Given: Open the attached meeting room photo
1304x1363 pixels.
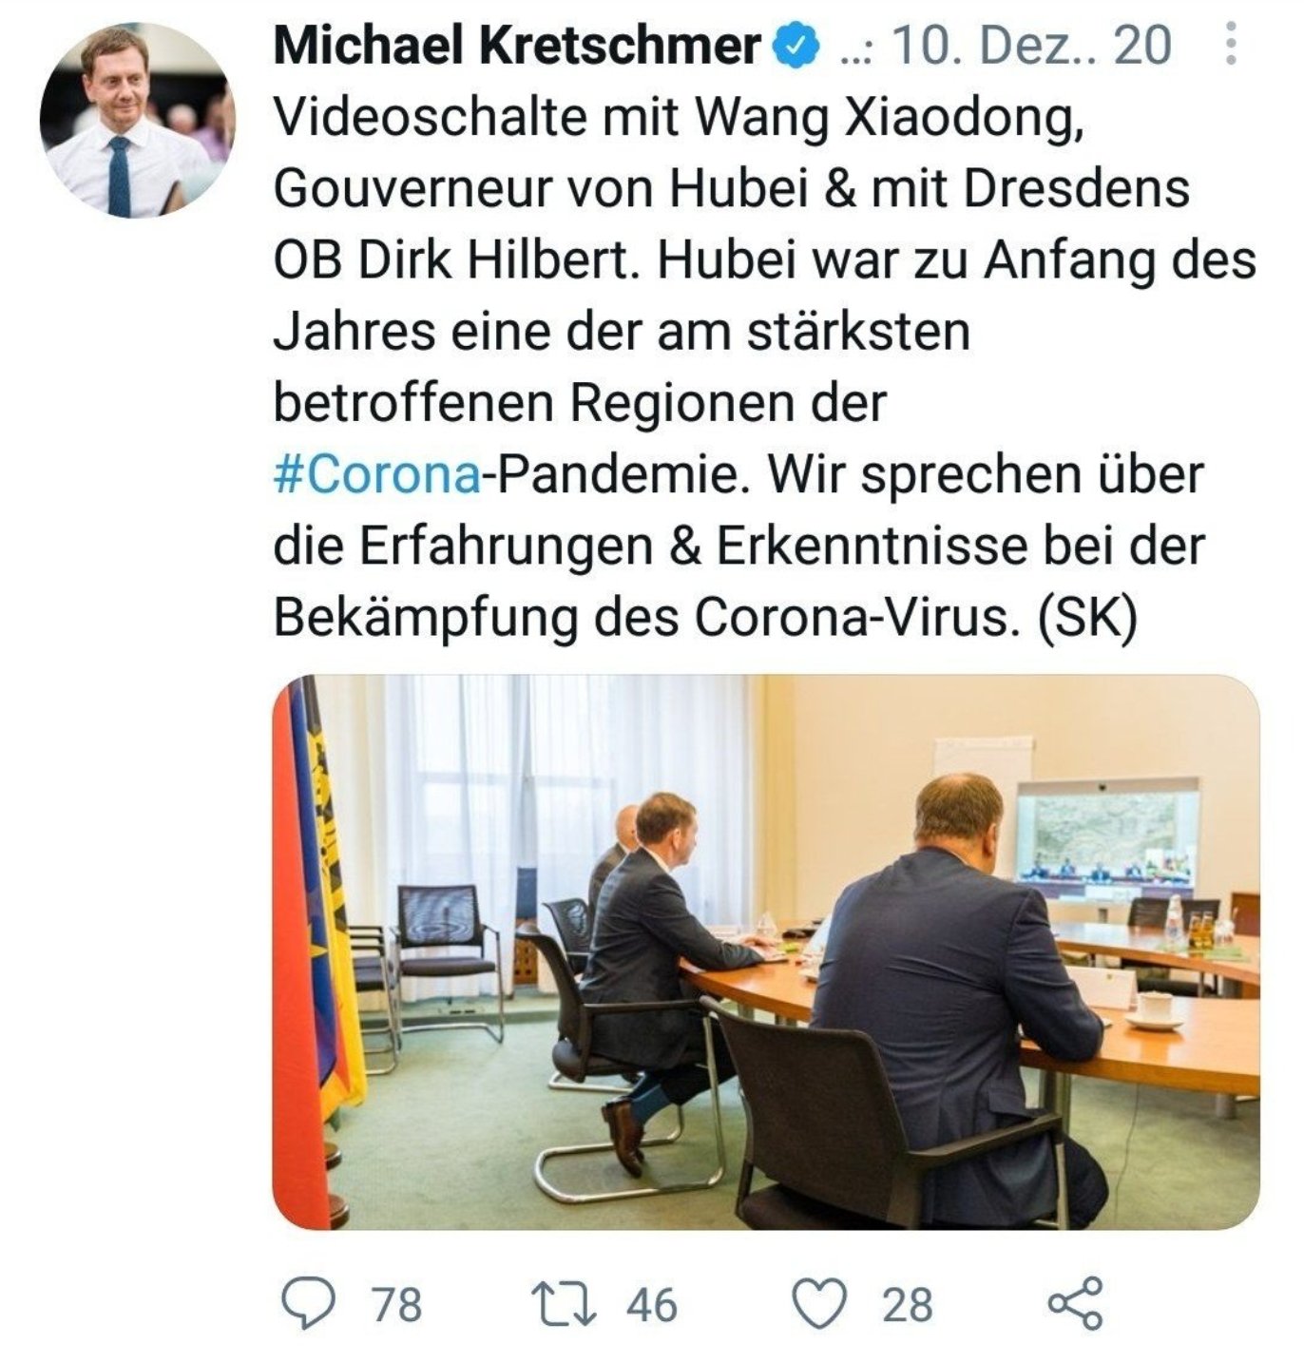Looking at the screenshot, I should click(x=765, y=952).
